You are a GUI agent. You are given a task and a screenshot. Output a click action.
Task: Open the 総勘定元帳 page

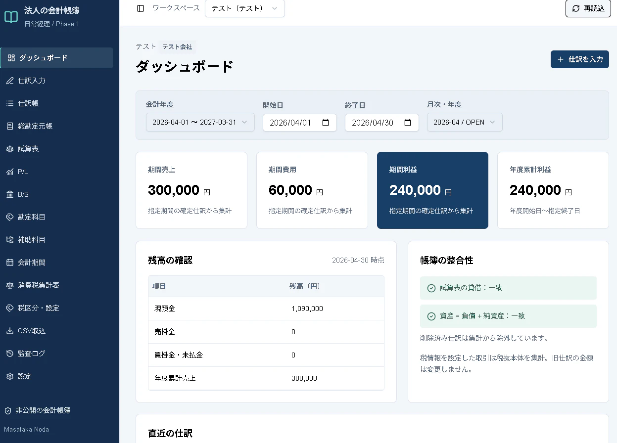(57, 126)
